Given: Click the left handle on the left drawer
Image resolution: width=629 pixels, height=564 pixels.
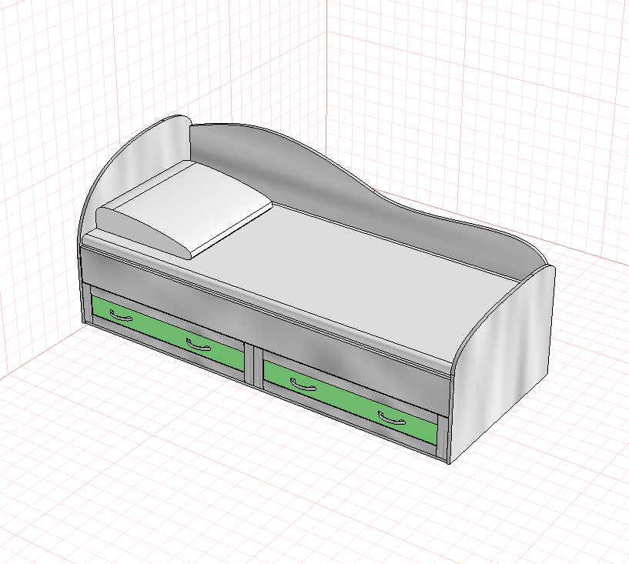Looking at the screenshot, I should tap(121, 317).
